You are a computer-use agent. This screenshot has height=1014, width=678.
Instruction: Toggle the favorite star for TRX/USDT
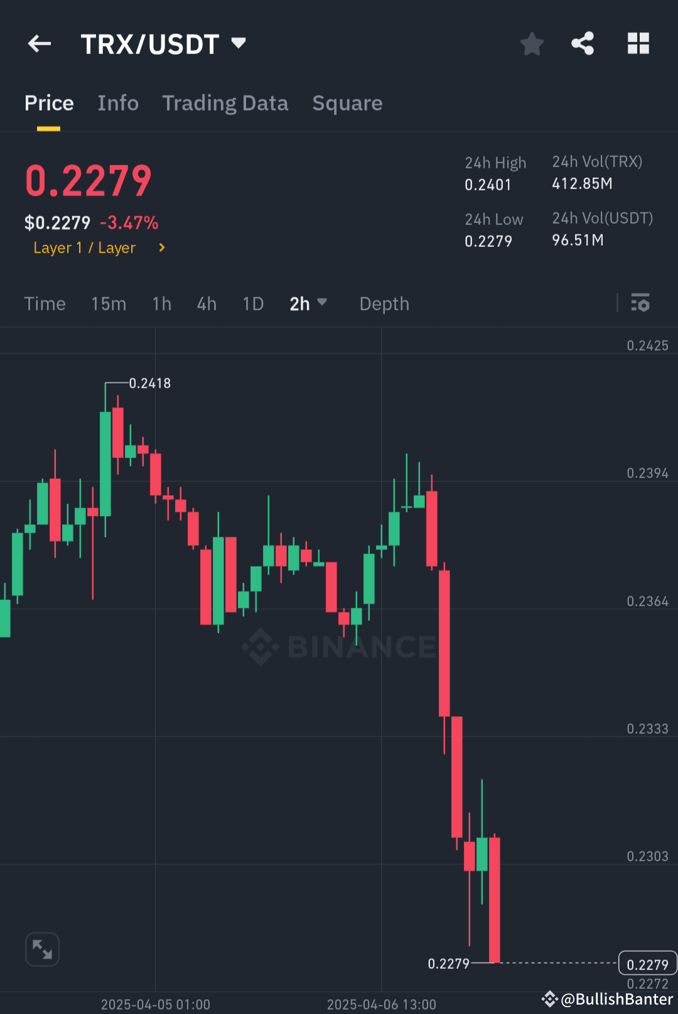tap(532, 43)
